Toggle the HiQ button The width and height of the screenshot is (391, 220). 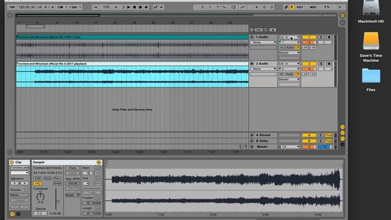pyautogui.click(x=37, y=183)
